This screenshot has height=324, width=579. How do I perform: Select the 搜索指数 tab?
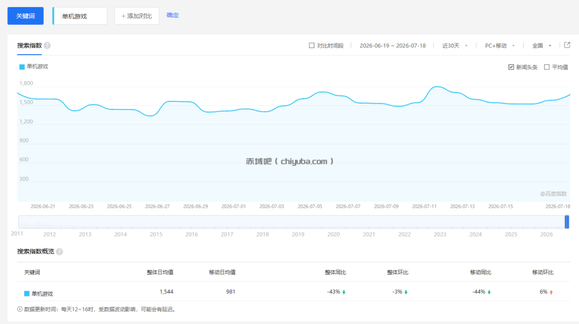(x=30, y=46)
